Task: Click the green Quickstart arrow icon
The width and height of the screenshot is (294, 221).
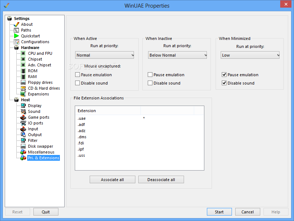Action: [x=16, y=36]
